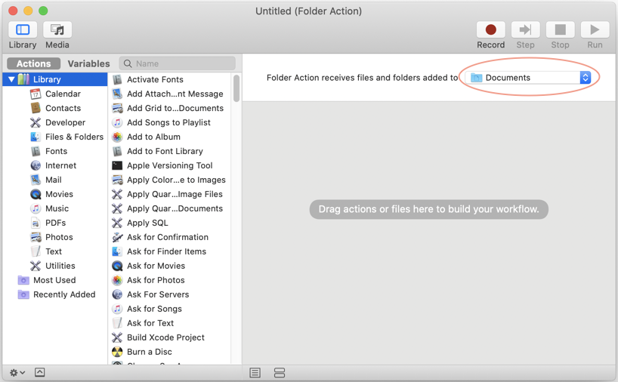This screenshot has height=382, width=618.
Task: Select the Text category icon
Action: coord(36,251)
